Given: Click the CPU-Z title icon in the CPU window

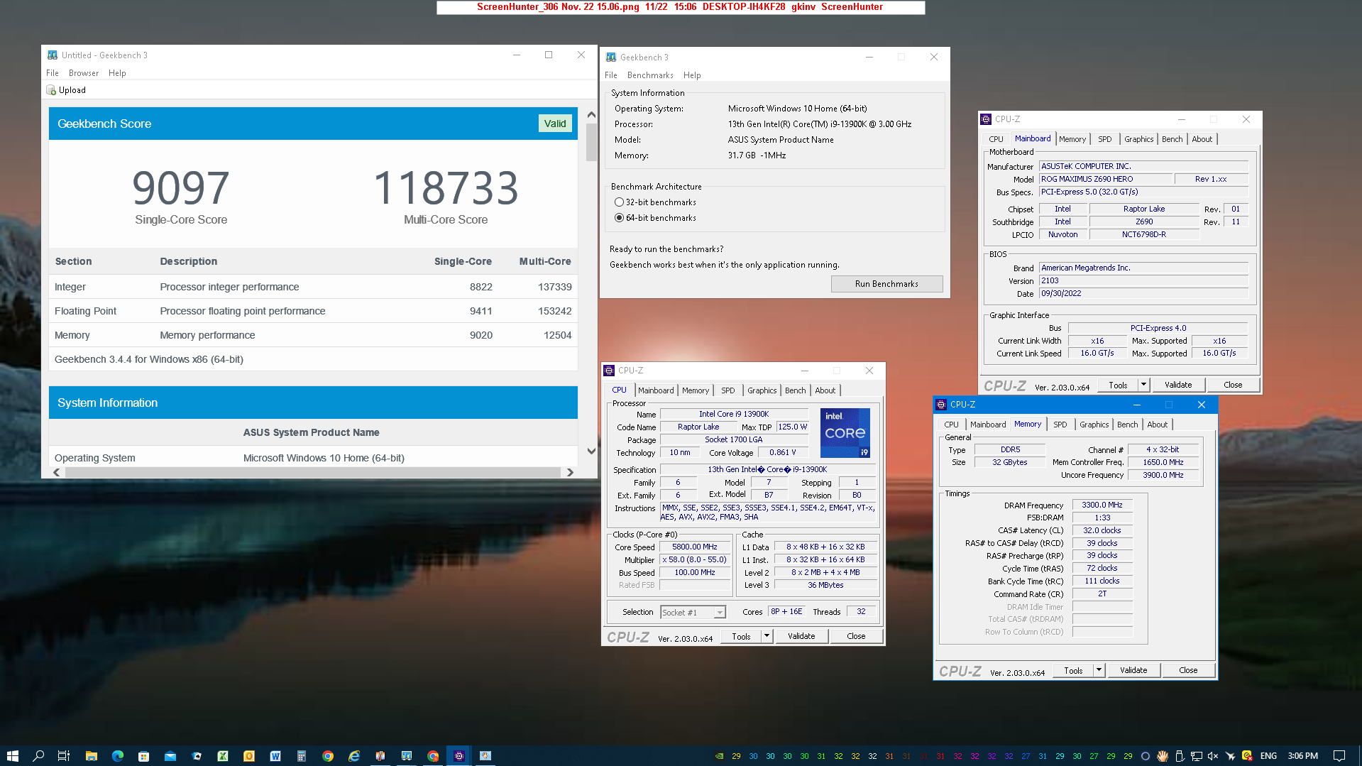Looking at the screenshot, I should click(x=609, y=371).
